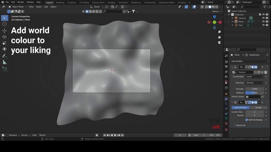Viewport: 271px width, 152px height.
Task: Click the Levels Viewport value field
Action: [x=255, y=112]
